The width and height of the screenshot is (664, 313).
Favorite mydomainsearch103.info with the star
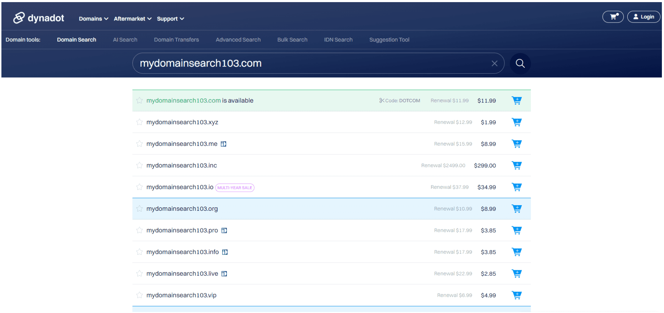[x=139, y=252]
